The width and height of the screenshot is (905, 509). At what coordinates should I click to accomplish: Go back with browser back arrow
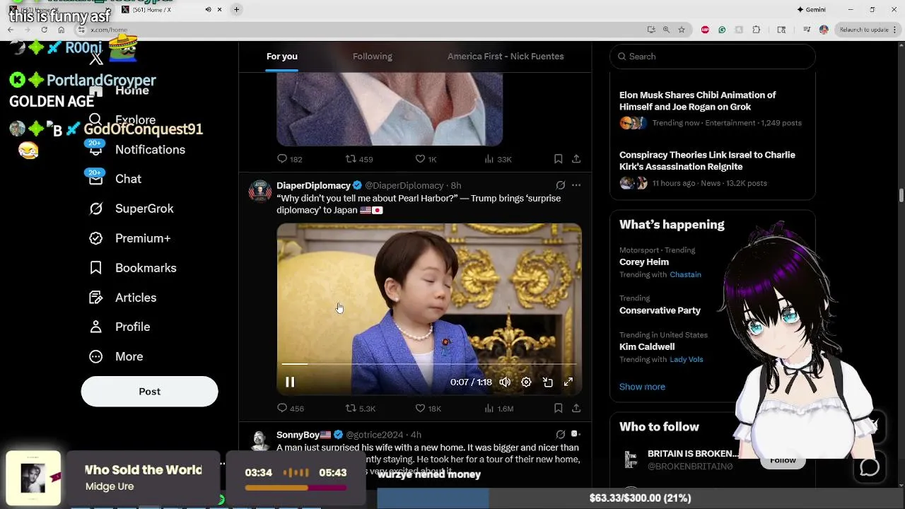[x=11, y=30]
